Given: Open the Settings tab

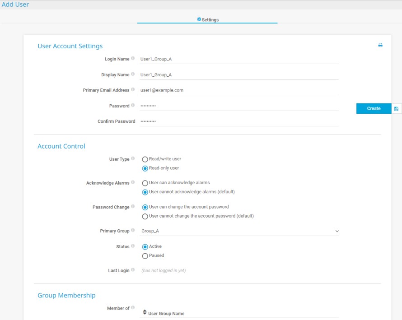Looking at the screenshot, I should click(x=208, y=20).
